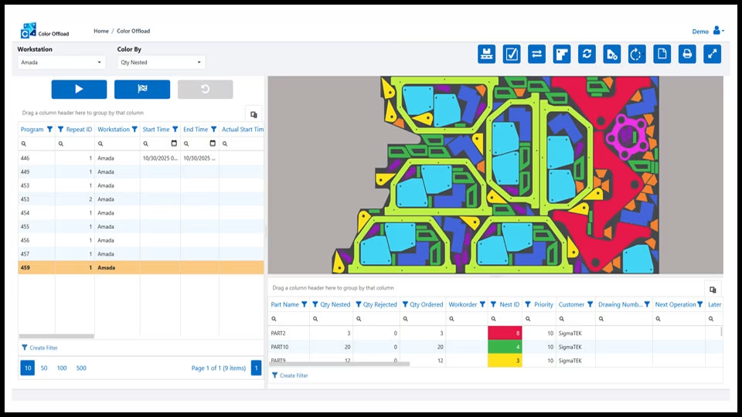Click the swap arrows toolbar icon
The width and height of the screenshot is (742, 417).
(536, 54)
